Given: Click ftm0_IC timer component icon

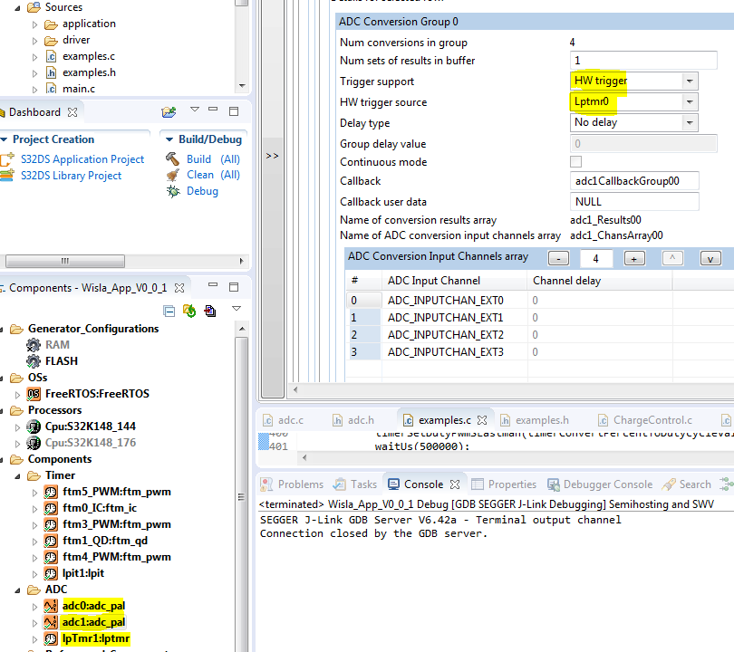Looking at the screenshot, I should click(x=51, y=508).
